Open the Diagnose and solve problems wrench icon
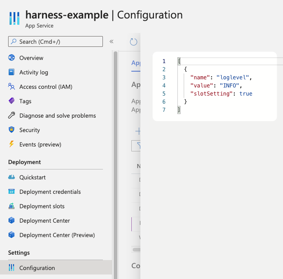 (x=12, y=115)
